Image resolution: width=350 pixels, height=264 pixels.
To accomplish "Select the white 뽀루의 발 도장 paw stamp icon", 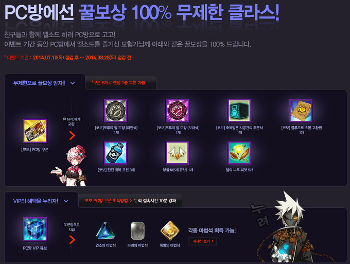I will click(115, 111).
